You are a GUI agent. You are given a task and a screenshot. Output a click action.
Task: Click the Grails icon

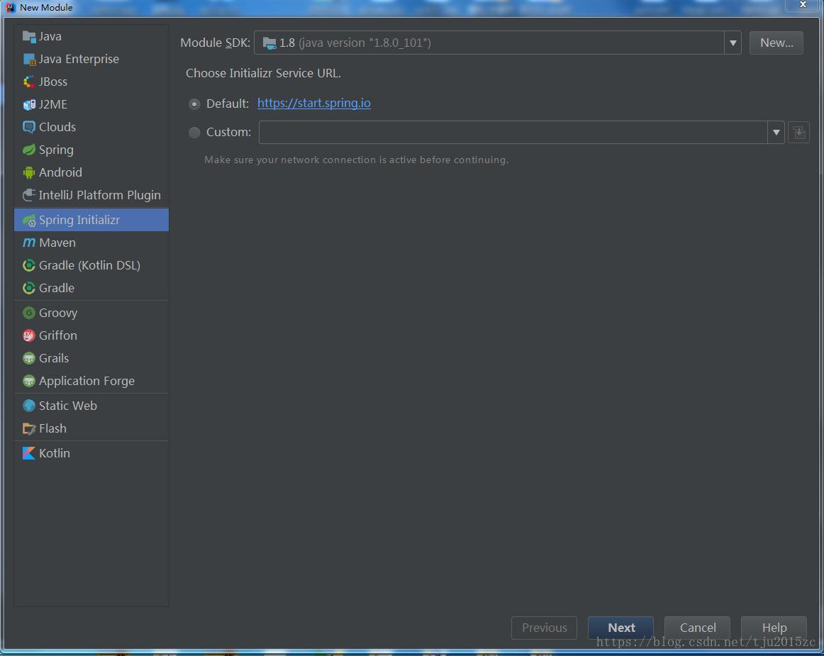coord(29,358)
